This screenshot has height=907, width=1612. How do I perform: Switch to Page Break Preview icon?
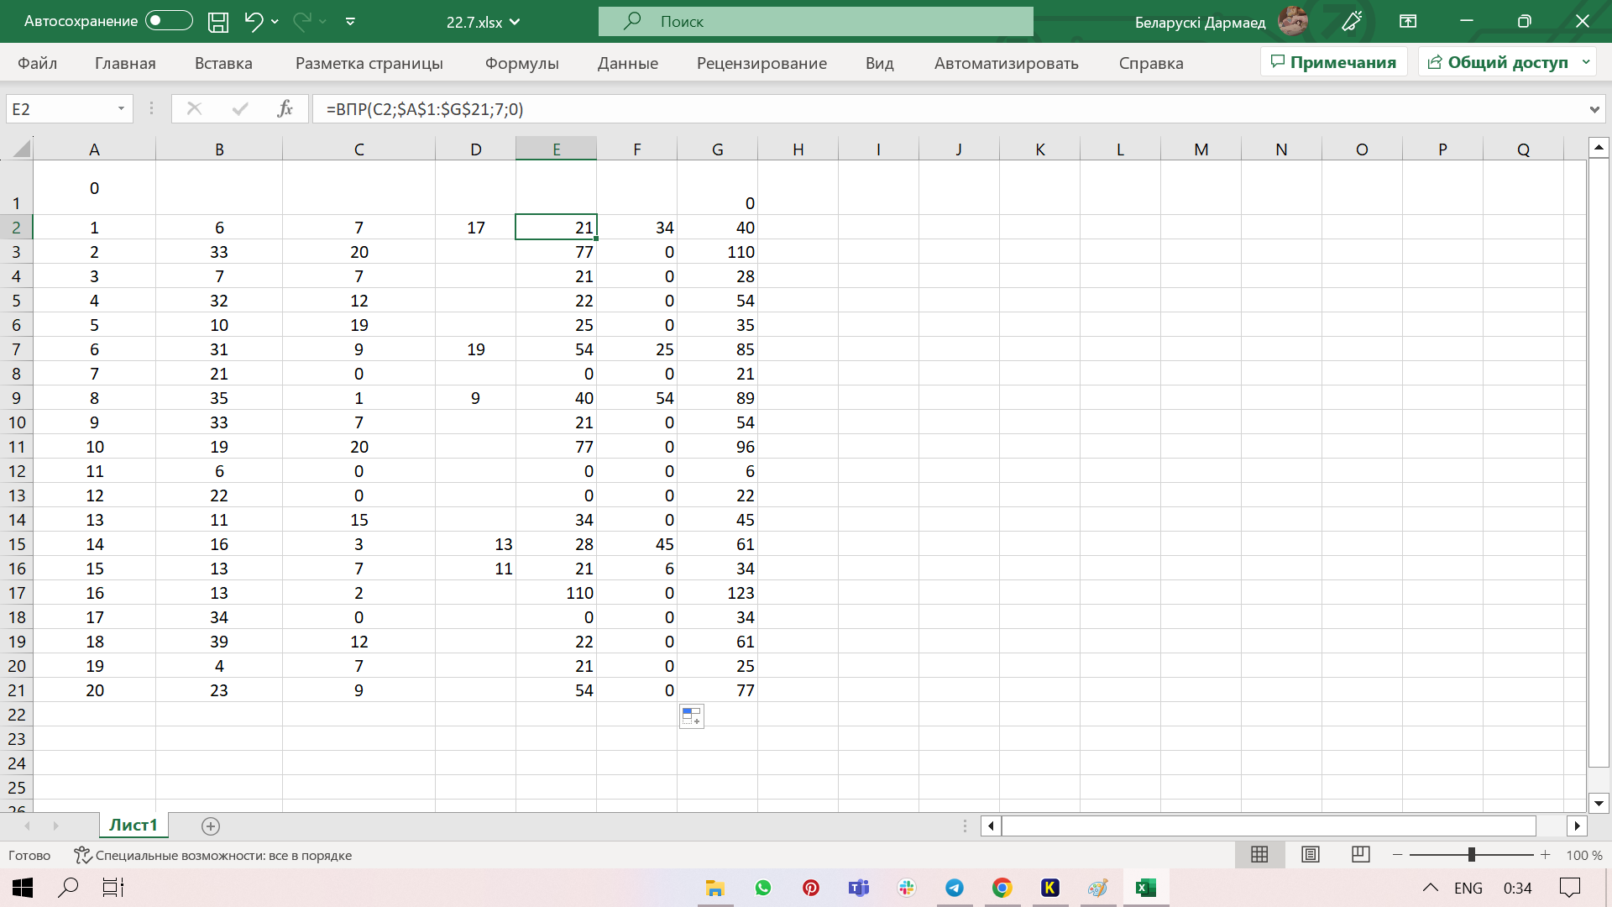(x=1361, y=855)
